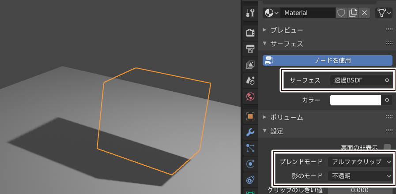396x194 pixels.
Task: Open the node filter dropdown beside Material
Action: [384, 13]
